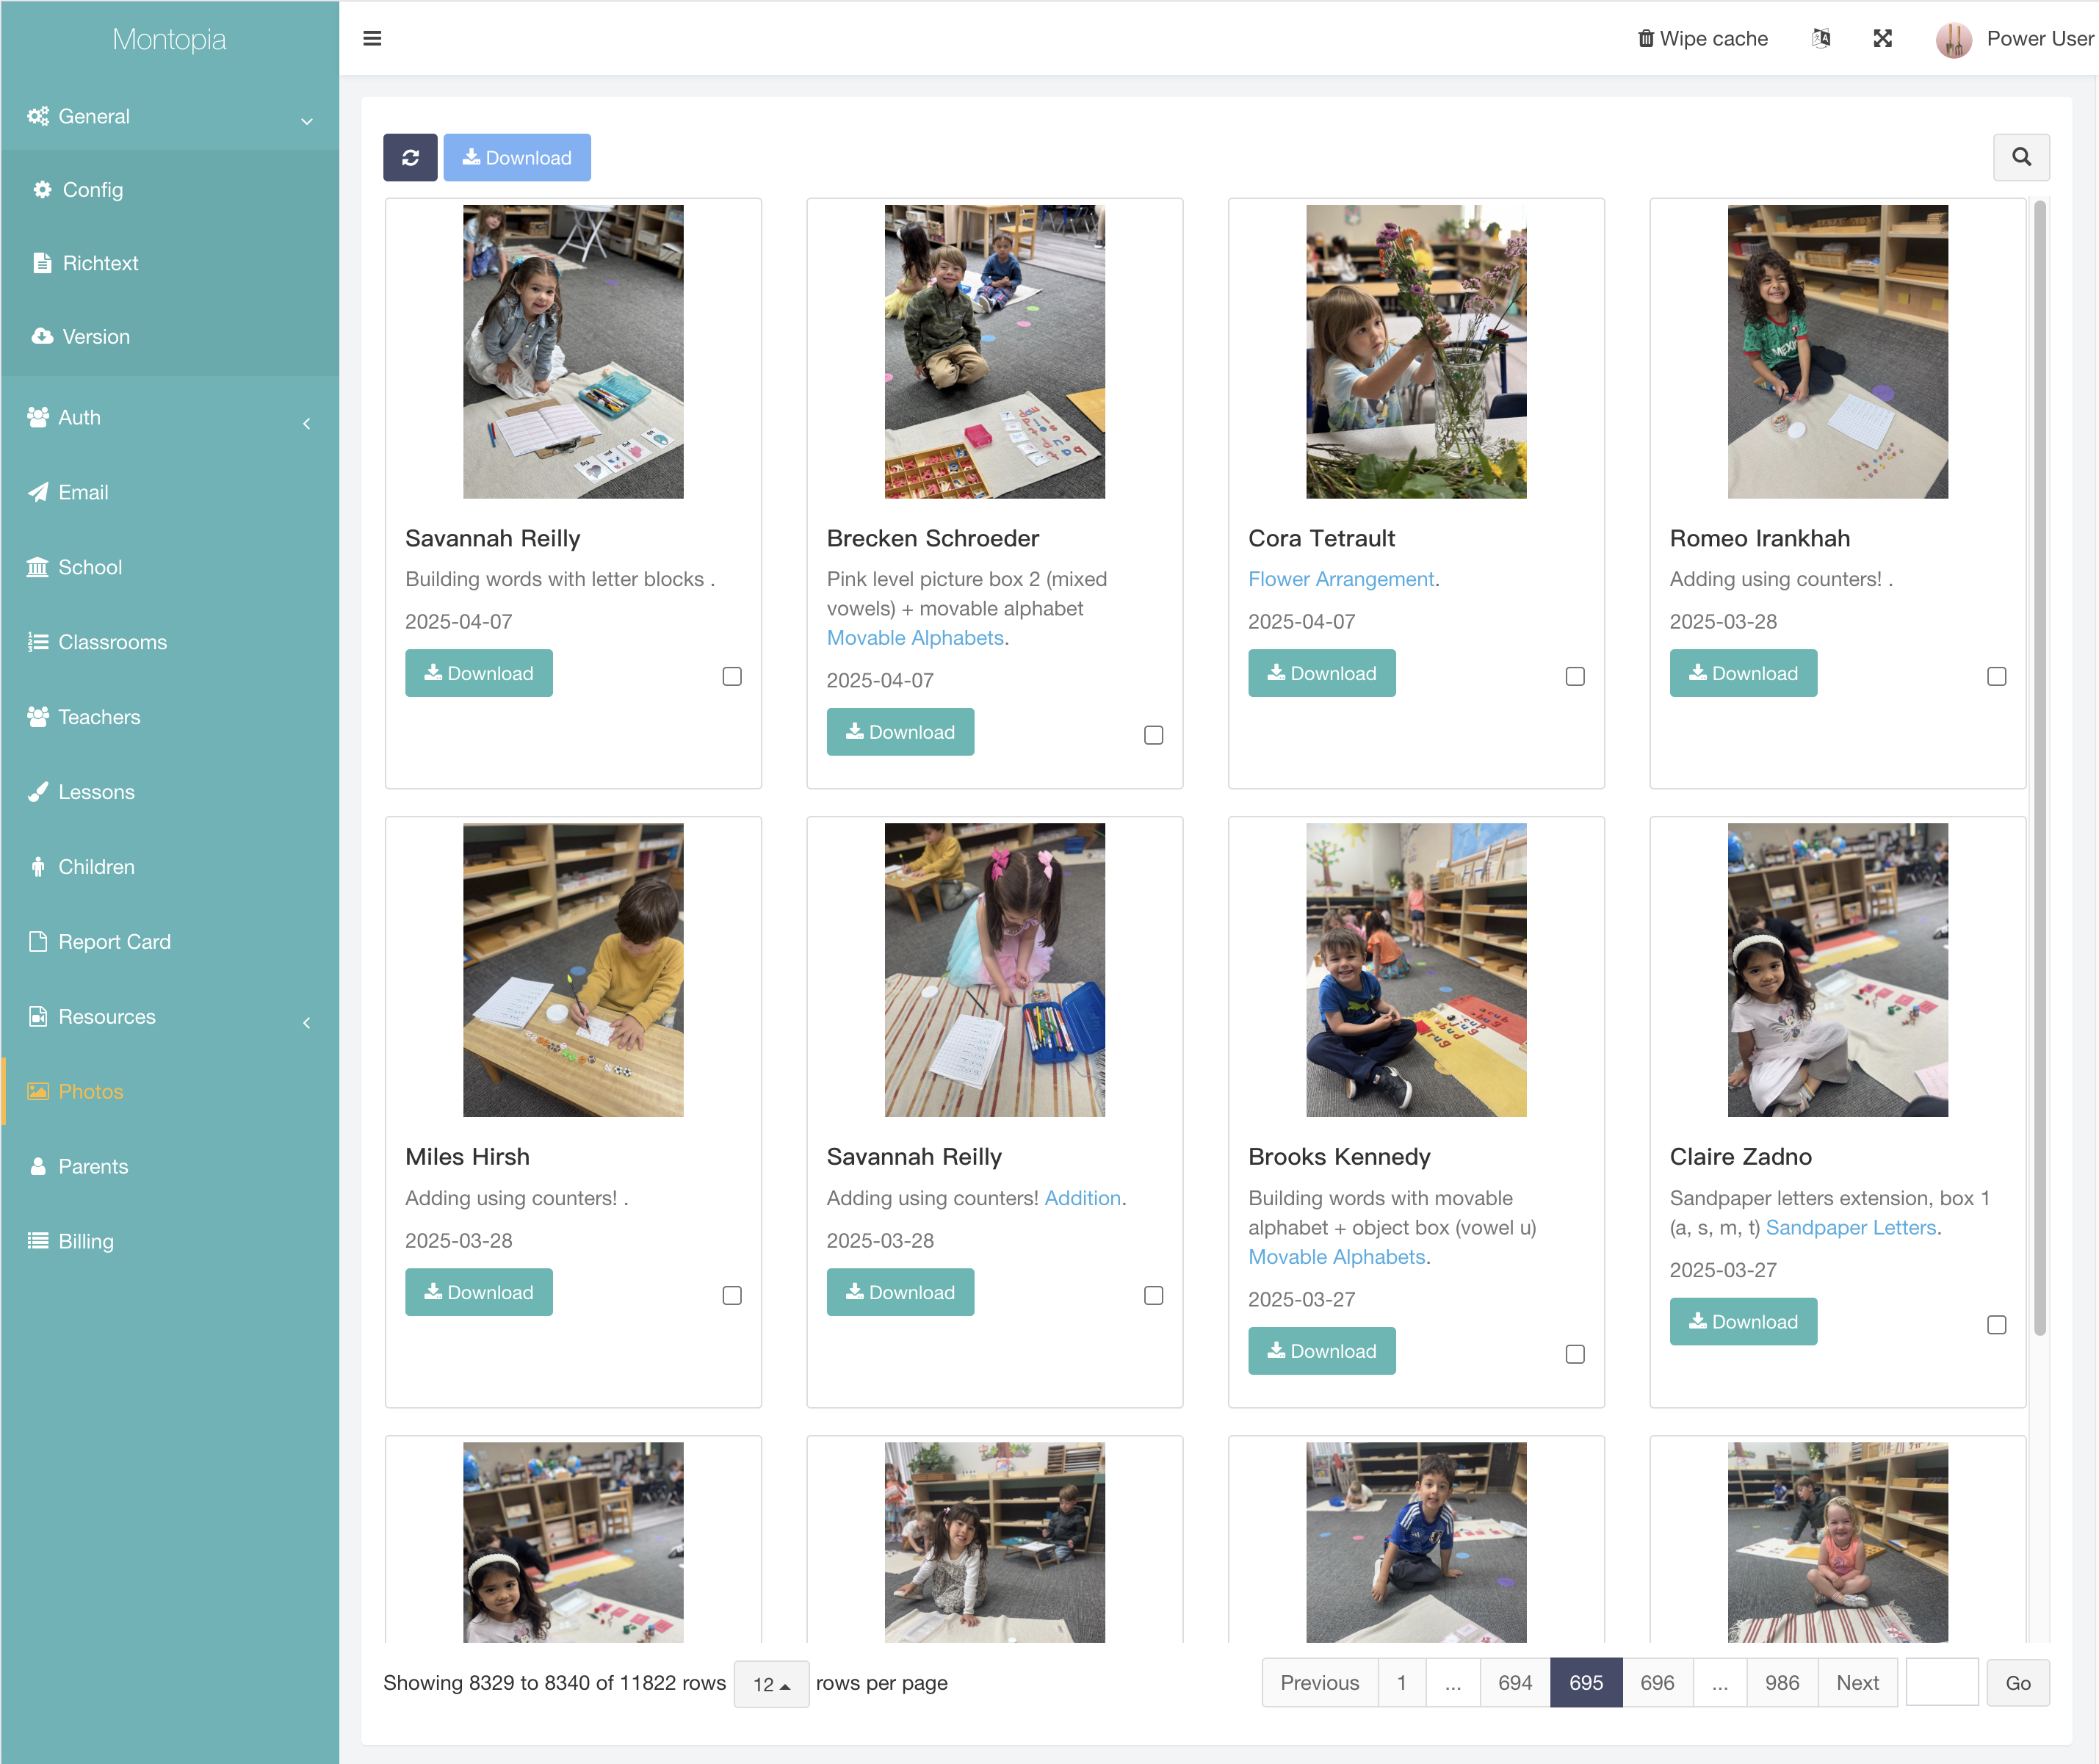The image size is (2099, 1764).
Task: Open the search magnifier icon
Action: click(2021, 157)
